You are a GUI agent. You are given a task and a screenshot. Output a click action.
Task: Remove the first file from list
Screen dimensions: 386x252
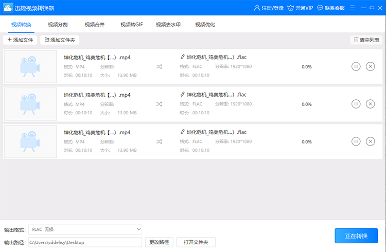tap(370, 66)
